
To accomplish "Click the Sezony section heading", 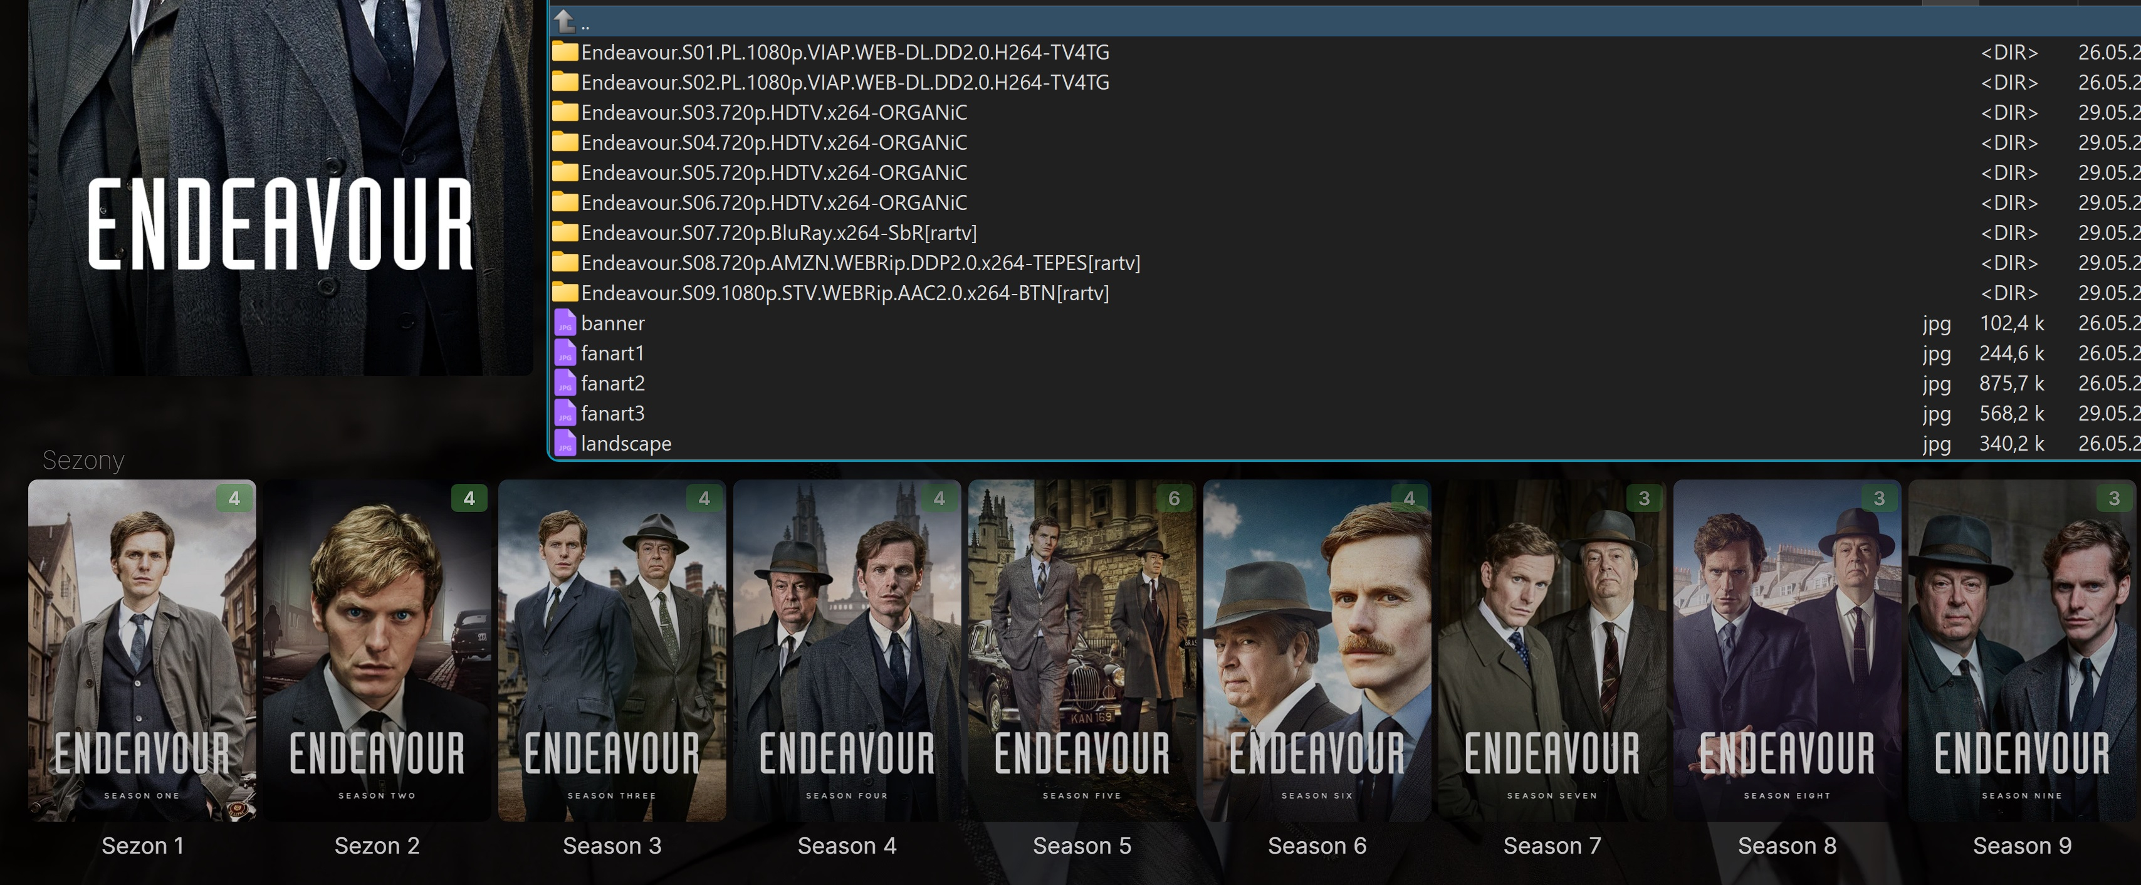I will pos(83,459).
